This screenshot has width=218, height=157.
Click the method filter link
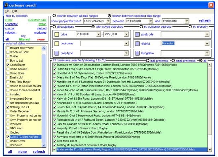42,28
